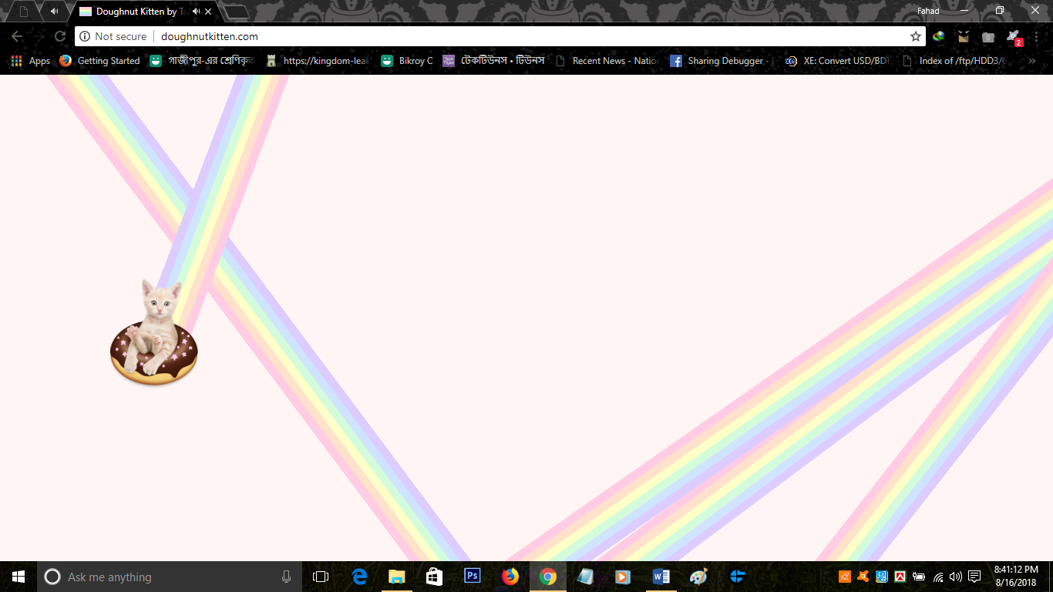1053x592 pixels.
Task: Open the Chrome three-dot menu
Action: [x=1038, y=36]
